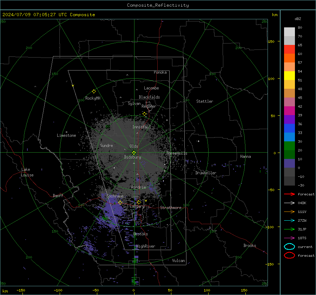Click the yellow diamond marker near RockyMH
This screenshot has width=316, height=295.
(94, 92)
